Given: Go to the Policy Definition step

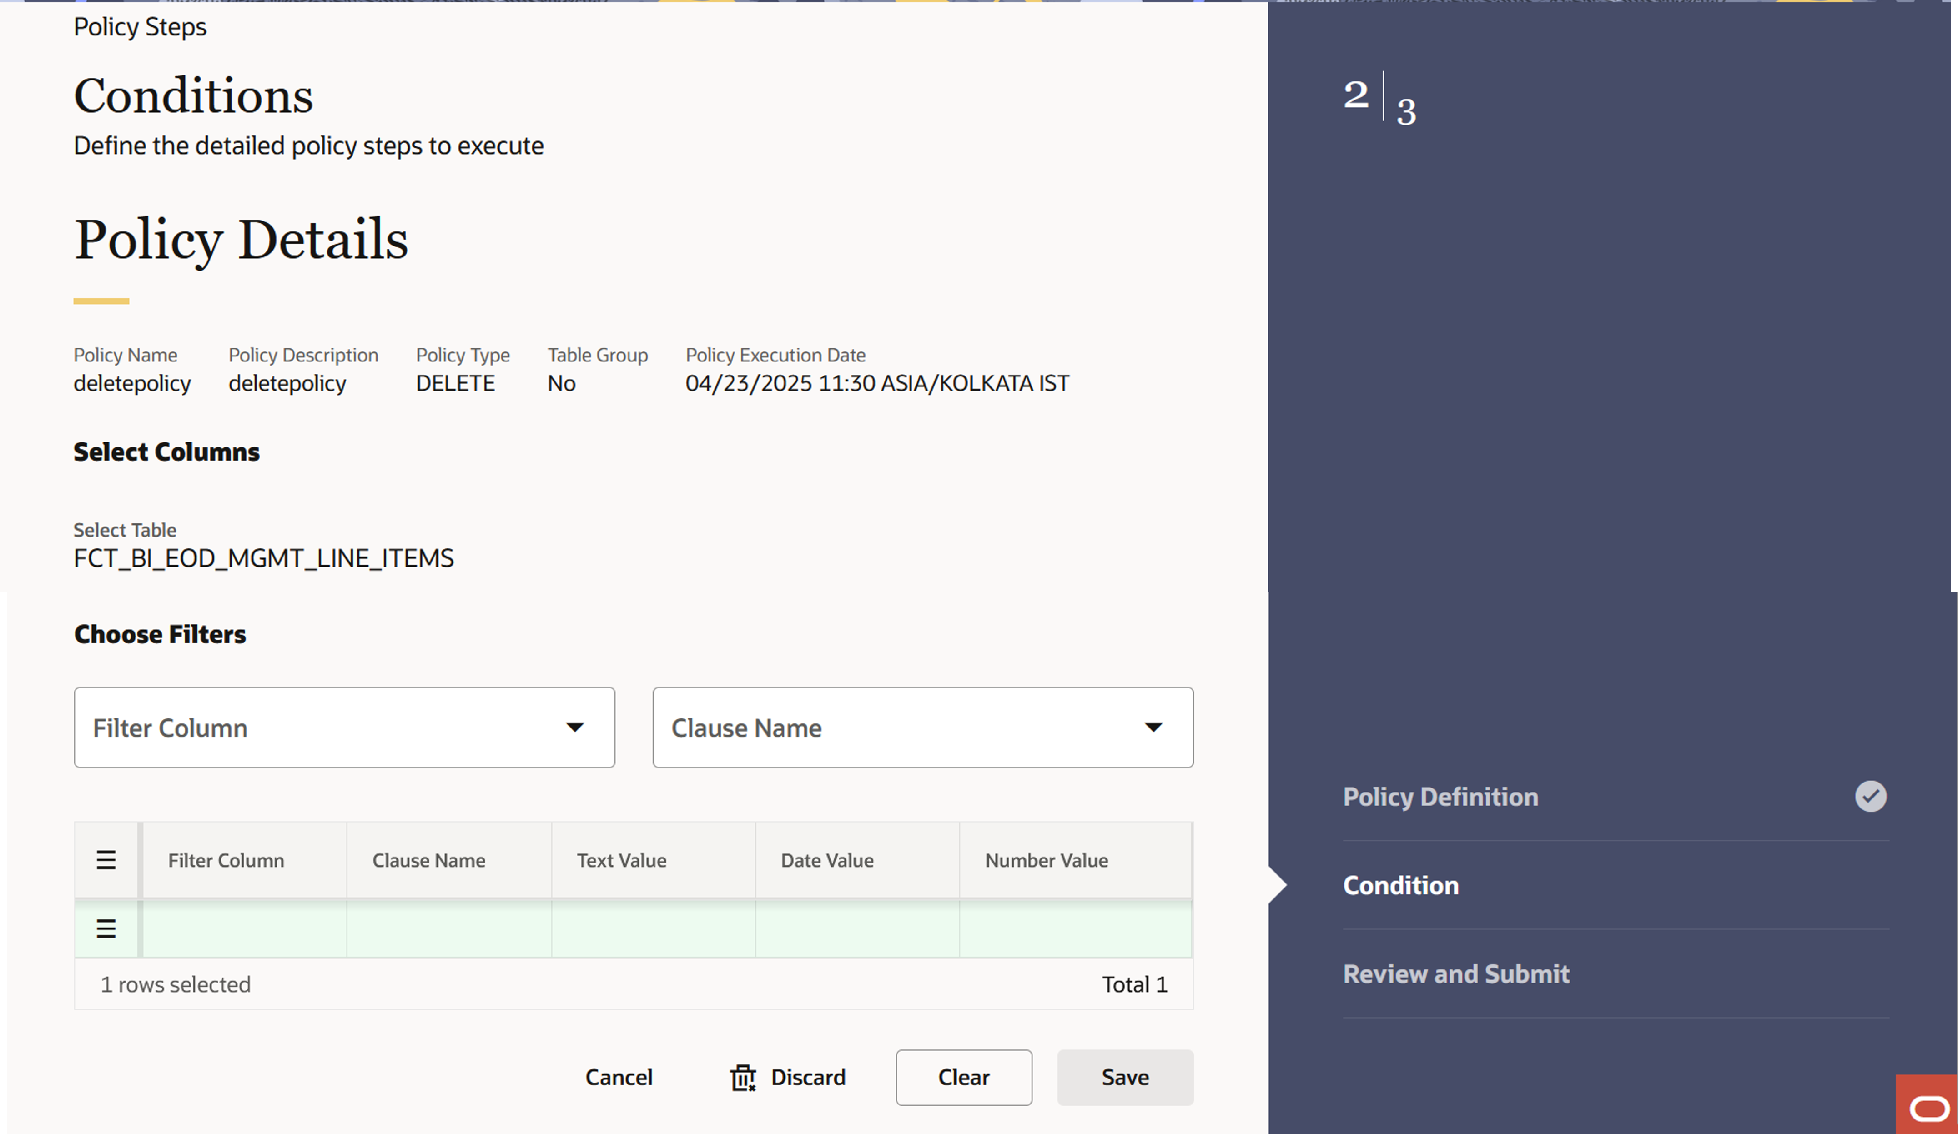Looking at the screenshot, I should click(1440, 797).
